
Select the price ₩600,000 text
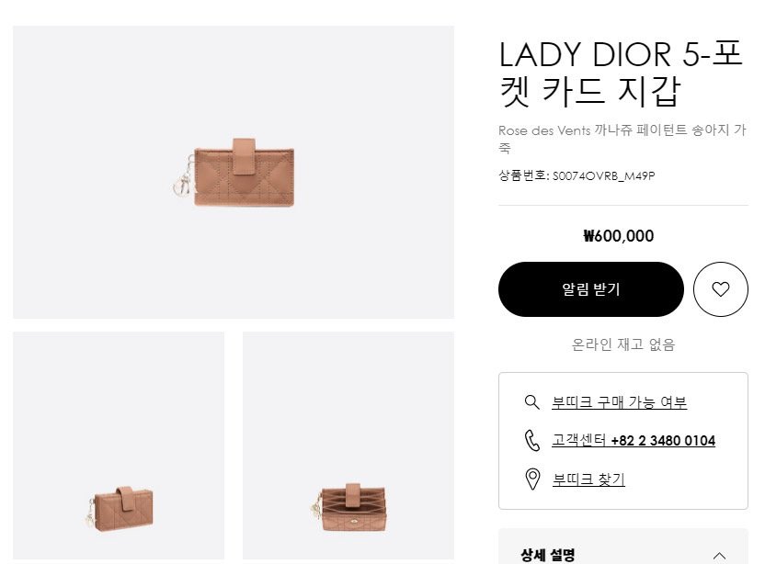(618, 236)
